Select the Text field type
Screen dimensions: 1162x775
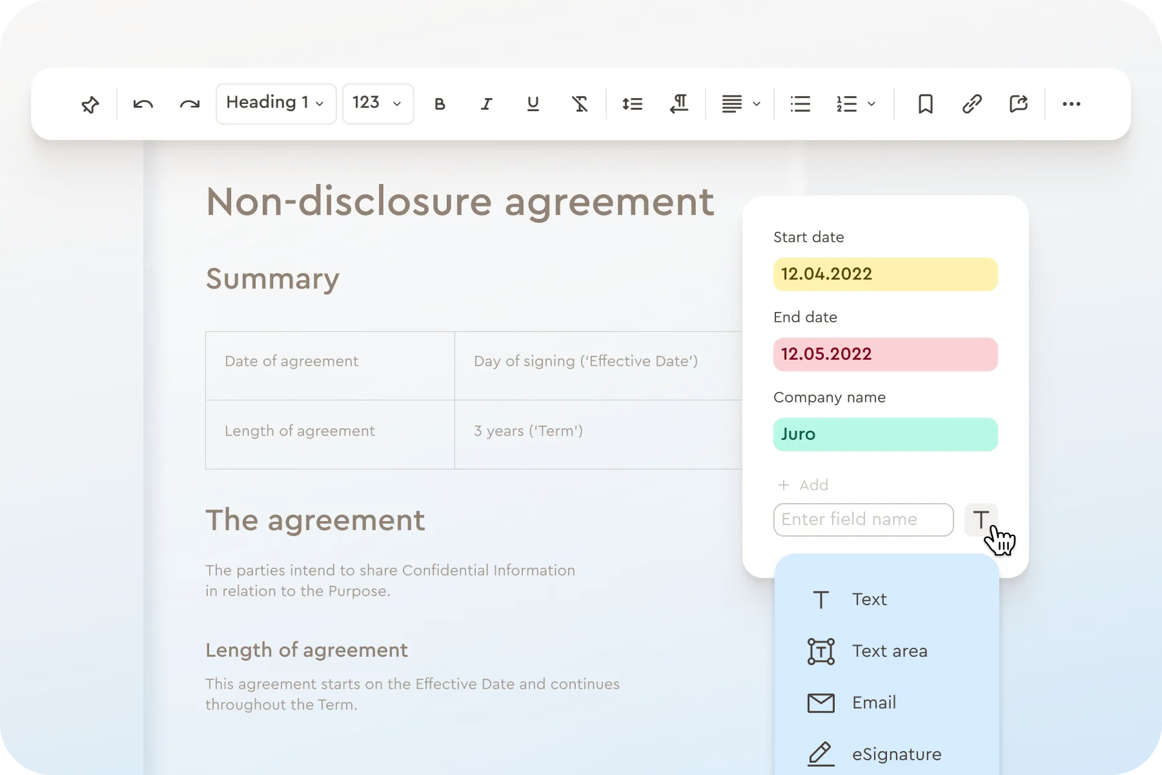[x=869, y=599]
